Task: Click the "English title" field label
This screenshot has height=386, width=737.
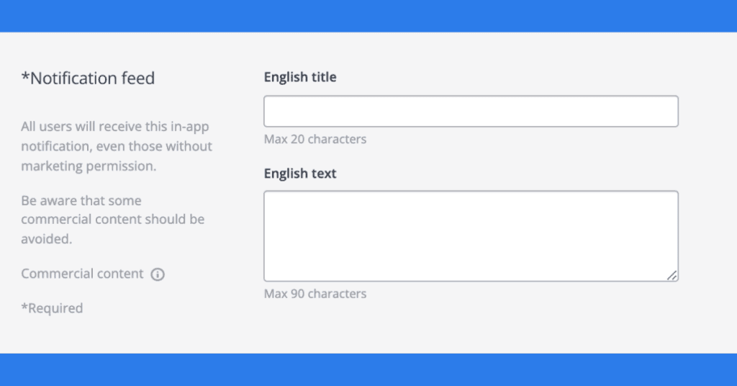Action: point(299,77)
